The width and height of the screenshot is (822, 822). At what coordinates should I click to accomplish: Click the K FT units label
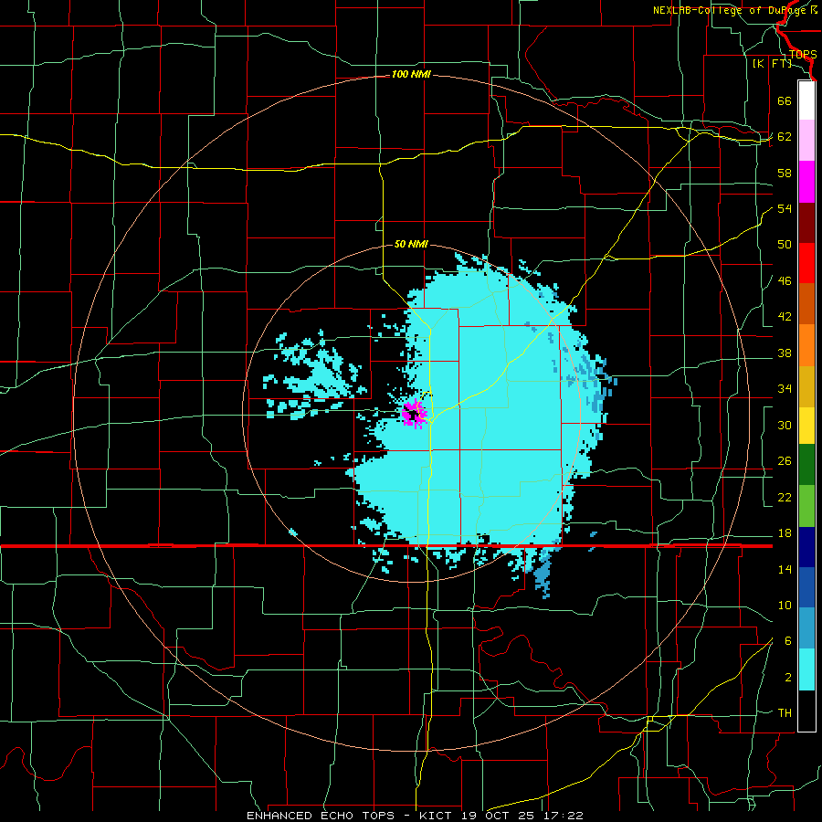[772, 63]
